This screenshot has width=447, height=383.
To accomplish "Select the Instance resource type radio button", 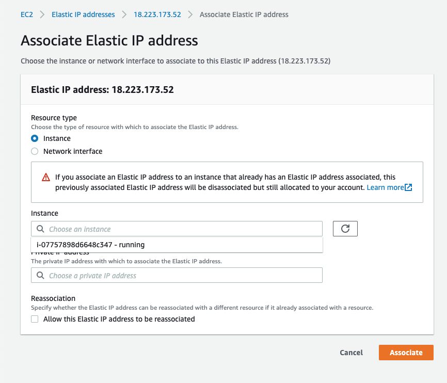I will click(x=35, y=138).
